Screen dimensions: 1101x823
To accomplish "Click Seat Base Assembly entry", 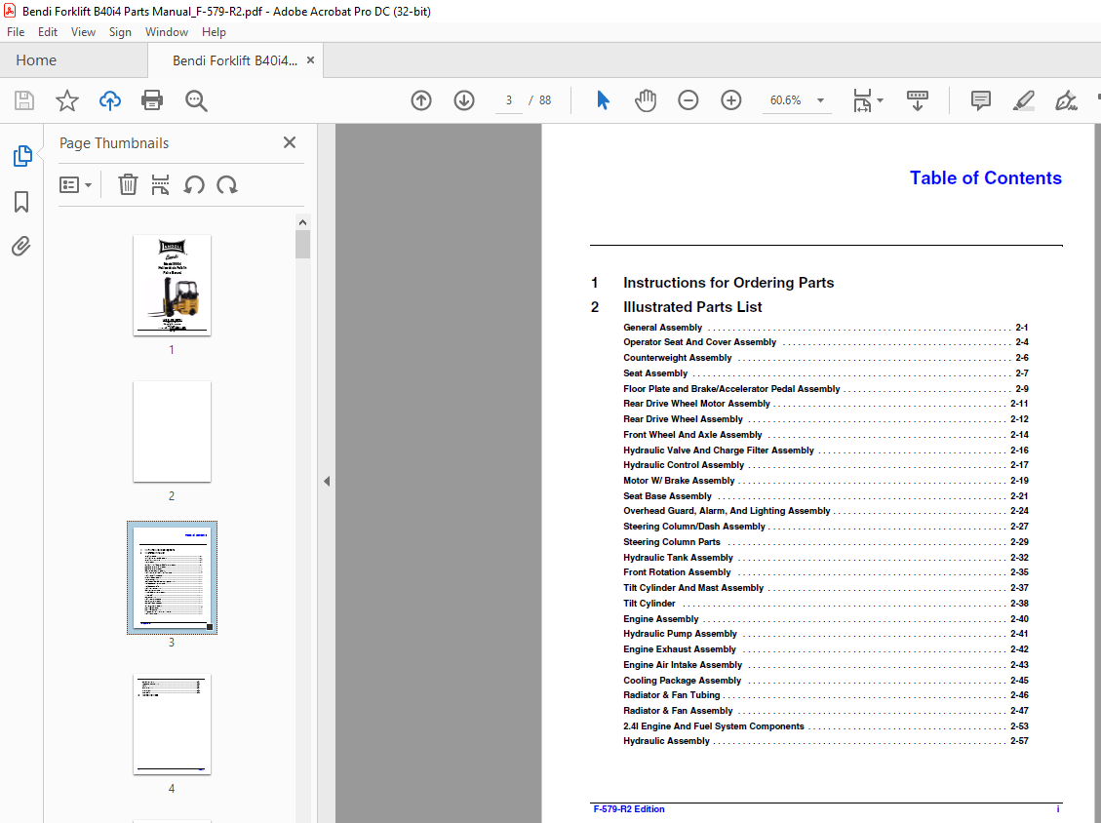I will (826, 495).
